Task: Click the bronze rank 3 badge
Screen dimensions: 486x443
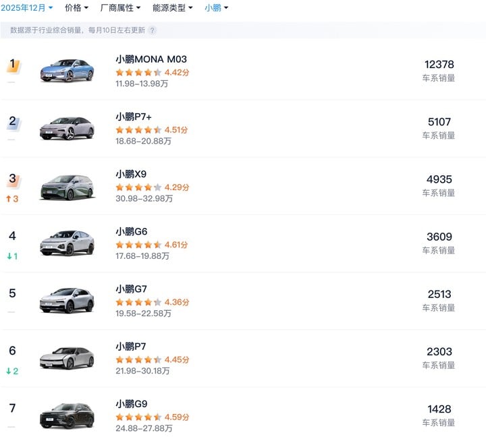Action: click(12, 180)
